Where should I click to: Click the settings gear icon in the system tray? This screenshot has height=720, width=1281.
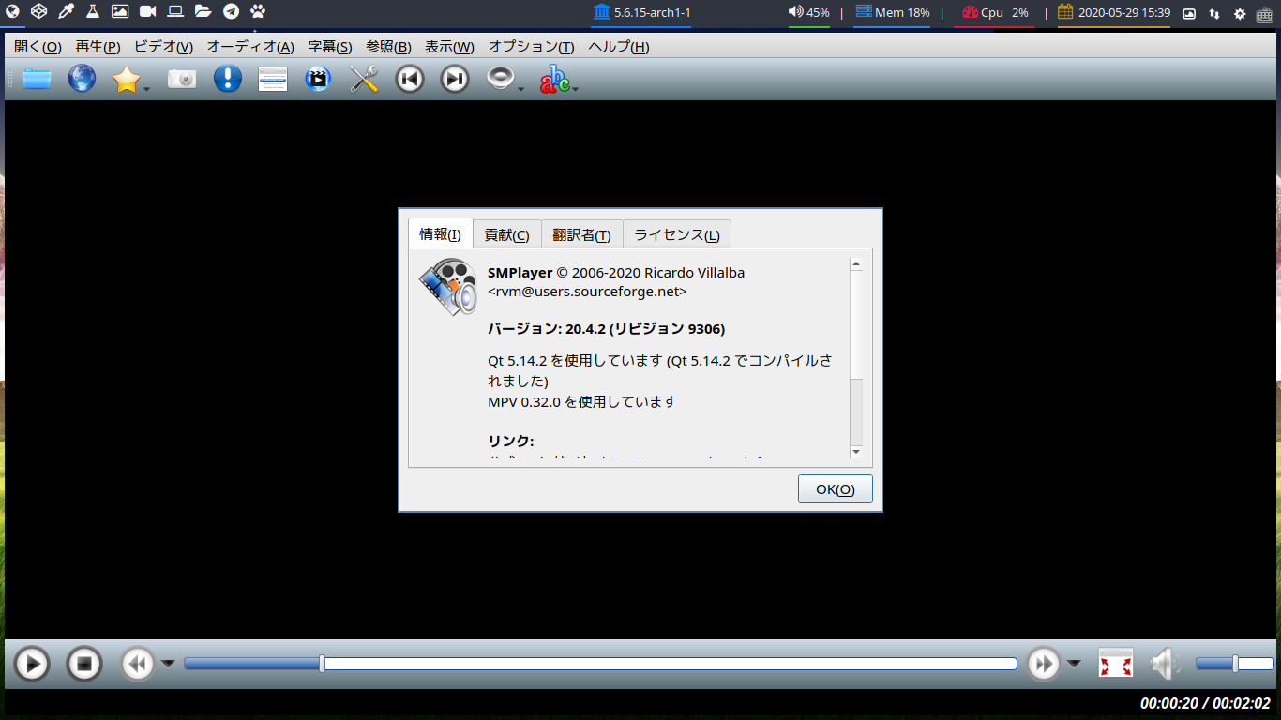(x=1240, y=13)
